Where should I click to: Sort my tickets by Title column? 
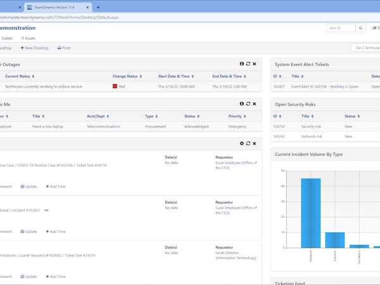(x=38, y=117)
